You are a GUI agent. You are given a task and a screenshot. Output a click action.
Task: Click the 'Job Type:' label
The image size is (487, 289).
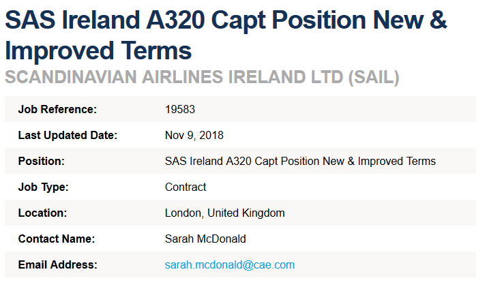pyautogui.click(x=43, y=187)
